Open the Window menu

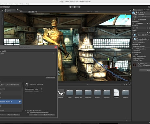click(22, 4)
